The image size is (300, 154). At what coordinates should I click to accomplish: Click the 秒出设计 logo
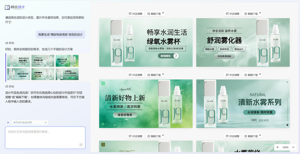15,8
